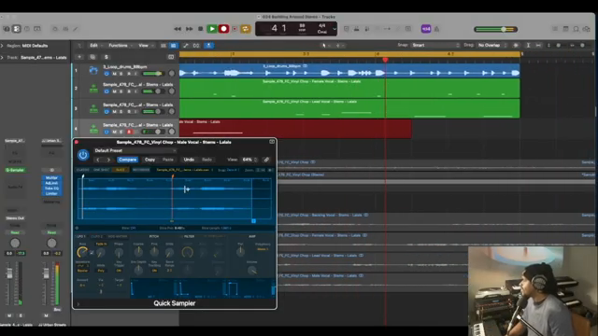
Task: Toggle power button on track 3
Action: (x=107, y=112)
